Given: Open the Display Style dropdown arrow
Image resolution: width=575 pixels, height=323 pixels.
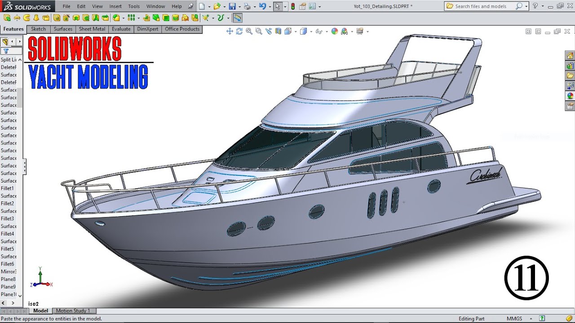Looking at the screenshot, I should pyautogui.click(x=311, y=31).
